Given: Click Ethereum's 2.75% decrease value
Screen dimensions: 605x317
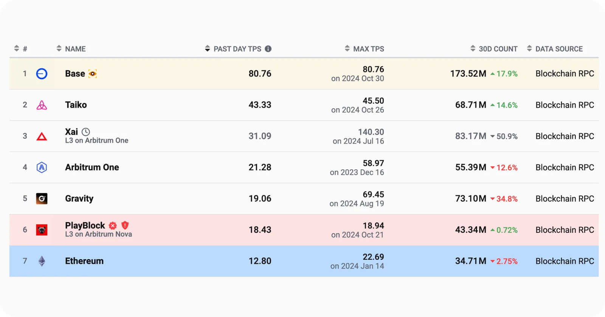Looking at the screenshot, I should point(507,261).
